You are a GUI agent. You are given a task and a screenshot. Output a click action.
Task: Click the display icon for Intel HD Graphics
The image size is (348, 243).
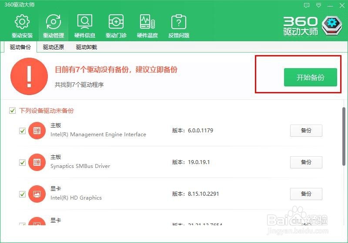[x=37, y=194]
